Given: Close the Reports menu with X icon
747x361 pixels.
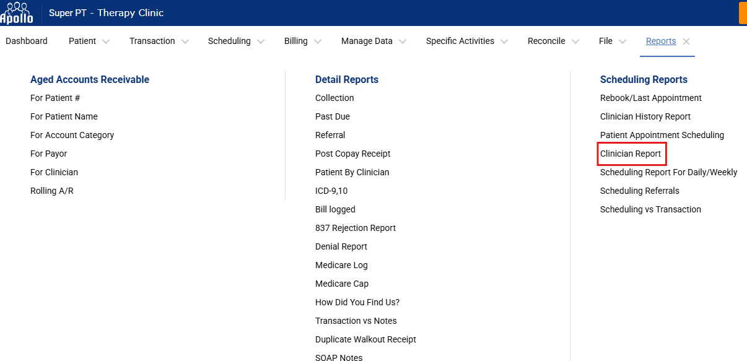Looking at the screenshot, I should (686, 41).
